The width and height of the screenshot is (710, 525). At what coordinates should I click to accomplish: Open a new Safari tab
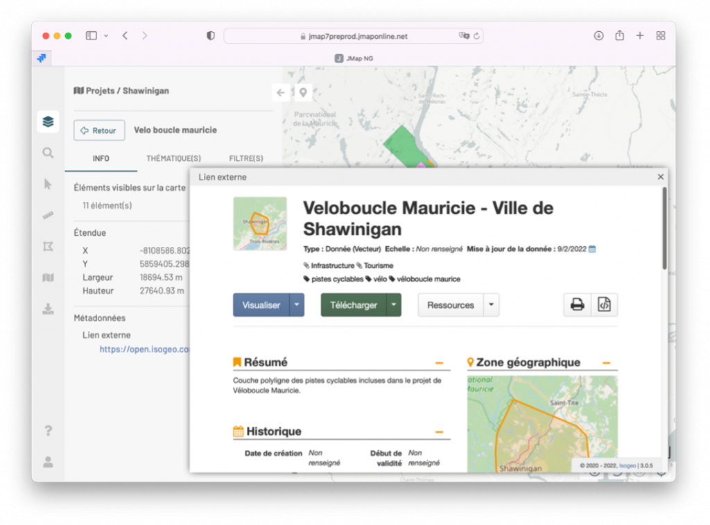[x=640, y=35]
